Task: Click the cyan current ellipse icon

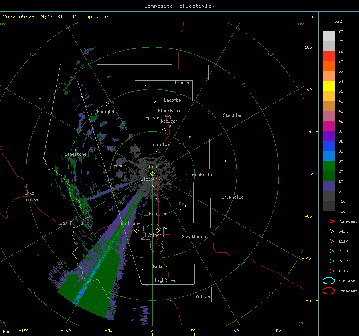Action: [x=329, y=281]
